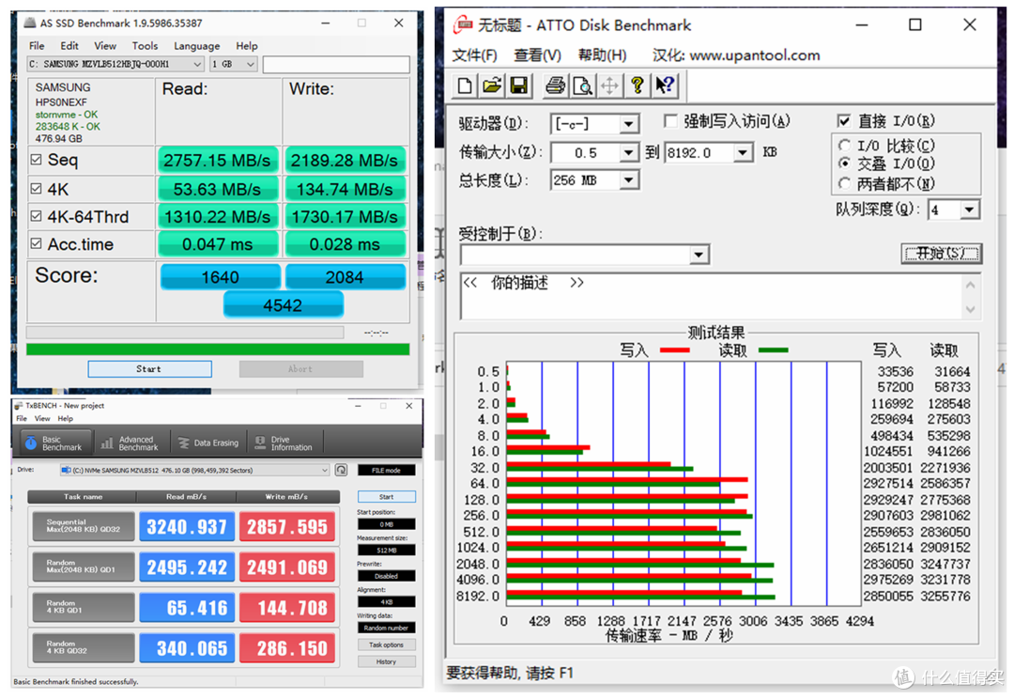The image size is (1014, 699).
Task: Click the move arrows icon in ATTO toolbar
Action: 609,85
